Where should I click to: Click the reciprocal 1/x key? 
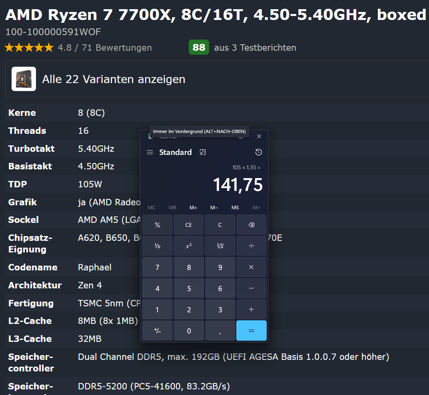pyautogui.click(x=157, y=246)
